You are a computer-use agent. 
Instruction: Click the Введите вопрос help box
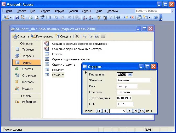(x=153, y=11)
